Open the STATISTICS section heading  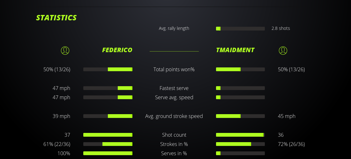click(56, 18)
